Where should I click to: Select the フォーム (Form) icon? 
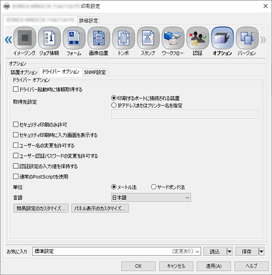74,38
